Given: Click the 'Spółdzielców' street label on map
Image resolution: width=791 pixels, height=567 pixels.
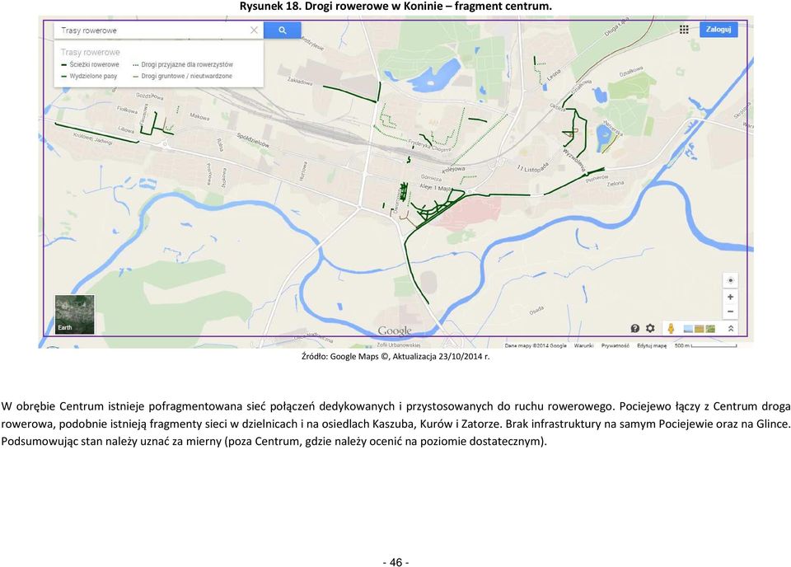Looking at the screenshot, I should 253,140.
